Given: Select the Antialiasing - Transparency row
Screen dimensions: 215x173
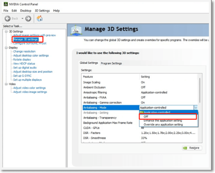Looking at the screenshot, I should (111, 118).
